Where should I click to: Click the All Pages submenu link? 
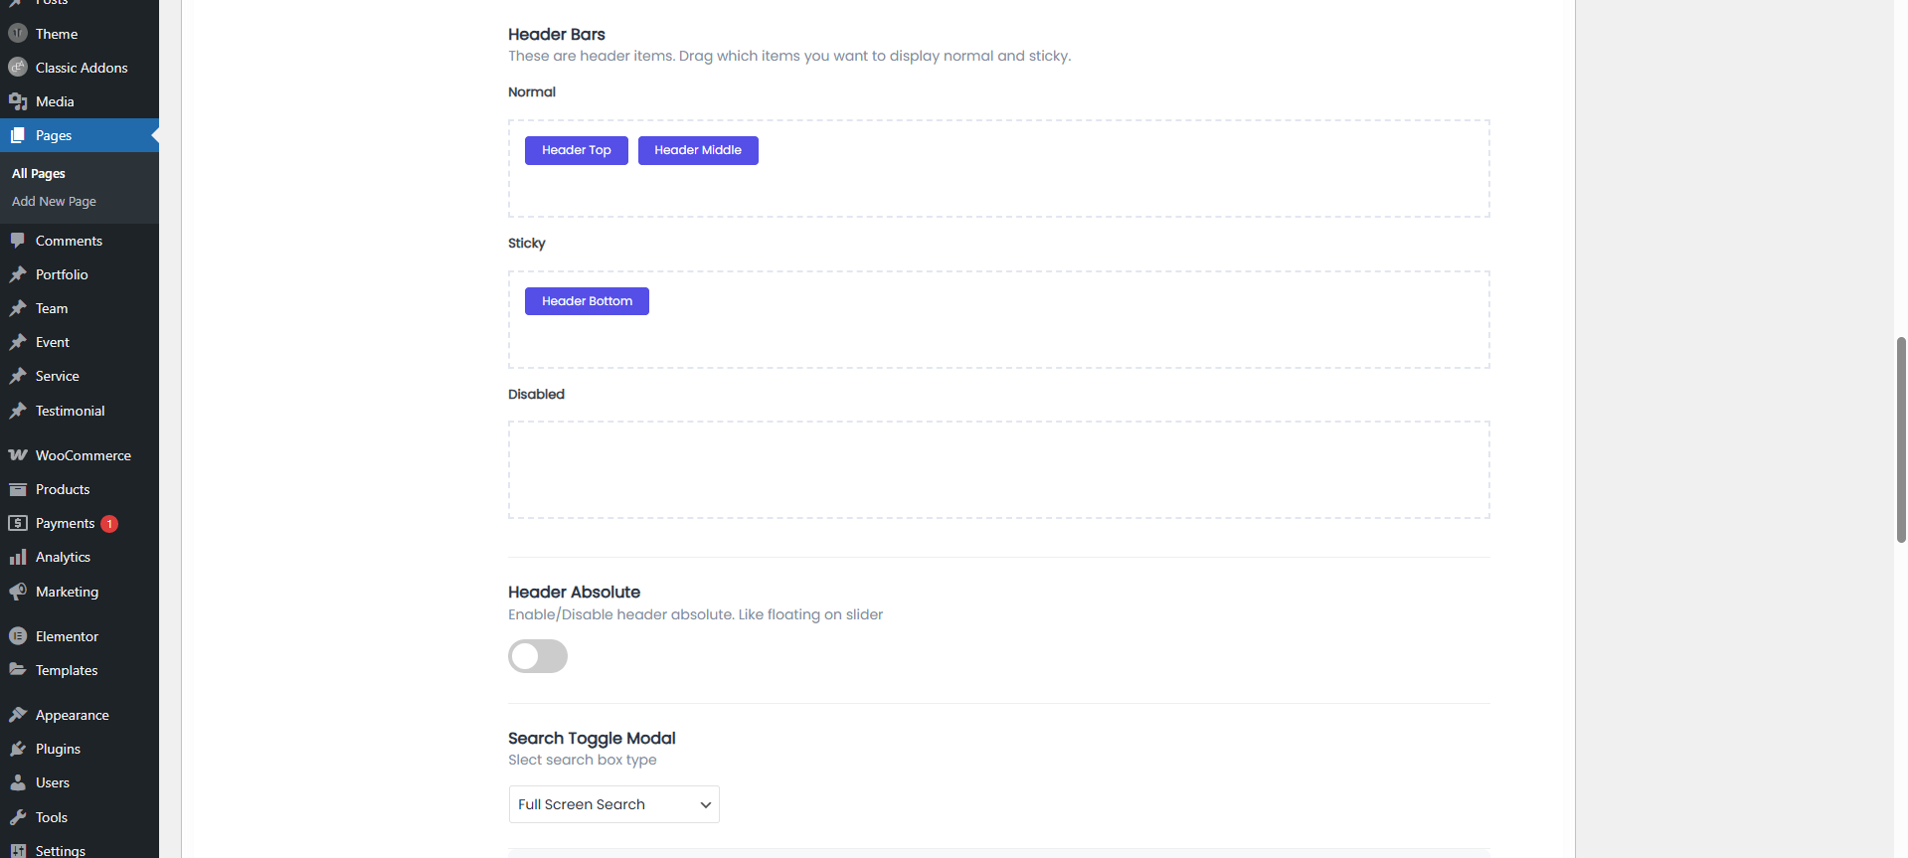point(39,173)
